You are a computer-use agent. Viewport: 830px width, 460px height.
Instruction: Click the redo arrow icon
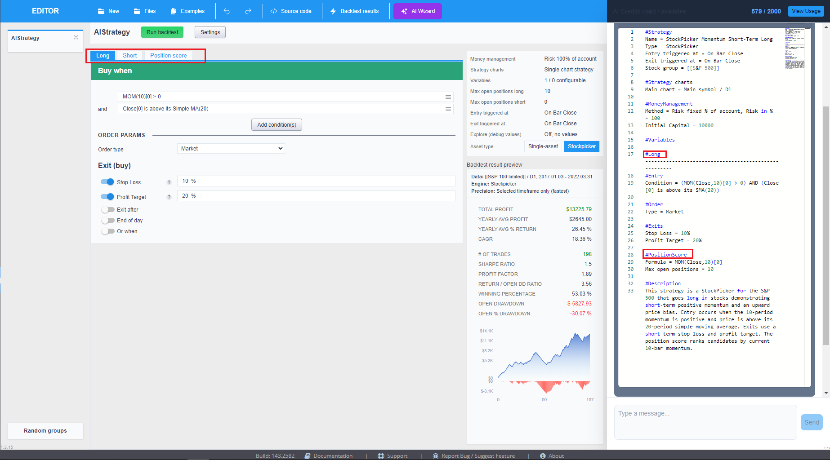pyautogui.click(x=248, y=11)
